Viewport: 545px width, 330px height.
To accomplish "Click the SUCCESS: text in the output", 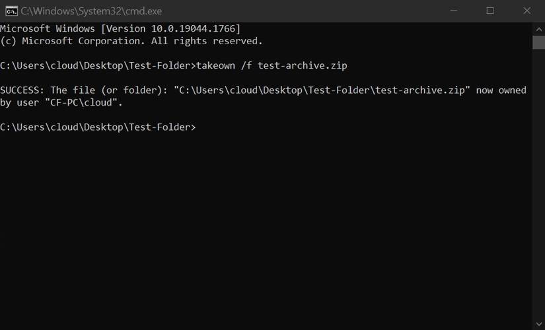I will coord(22,90).
